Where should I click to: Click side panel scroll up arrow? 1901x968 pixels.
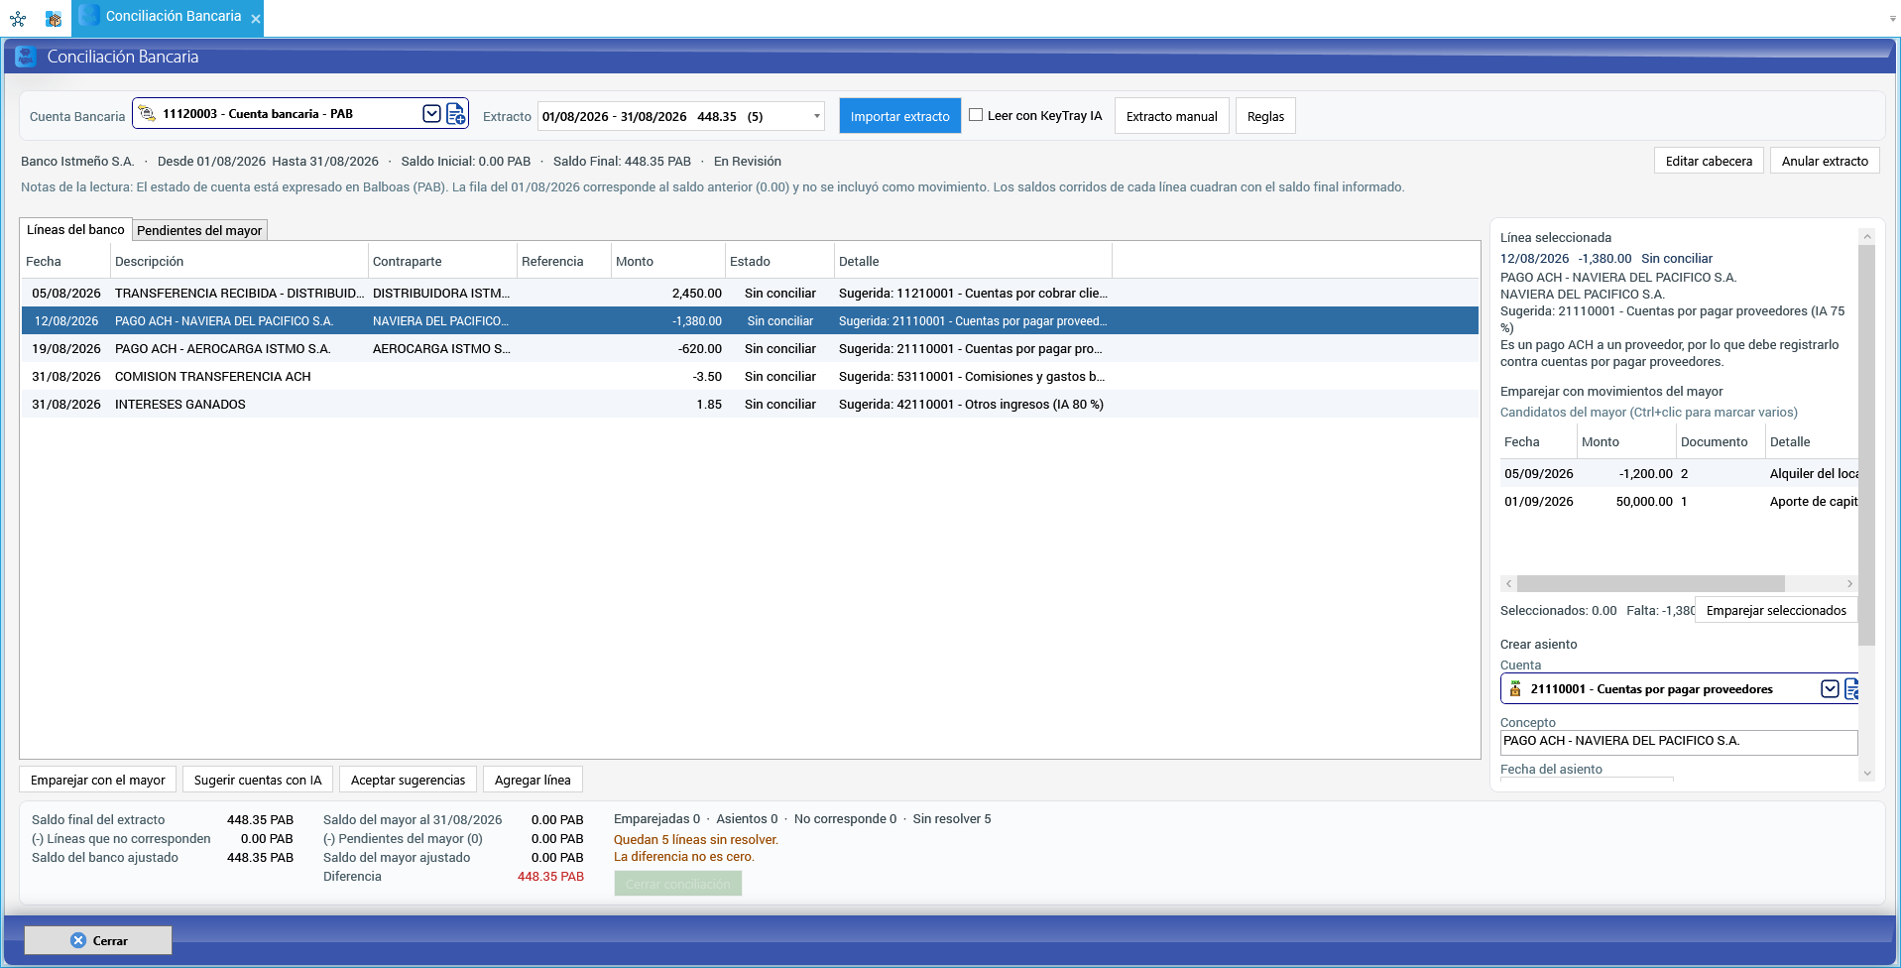tap(1867, 236)
